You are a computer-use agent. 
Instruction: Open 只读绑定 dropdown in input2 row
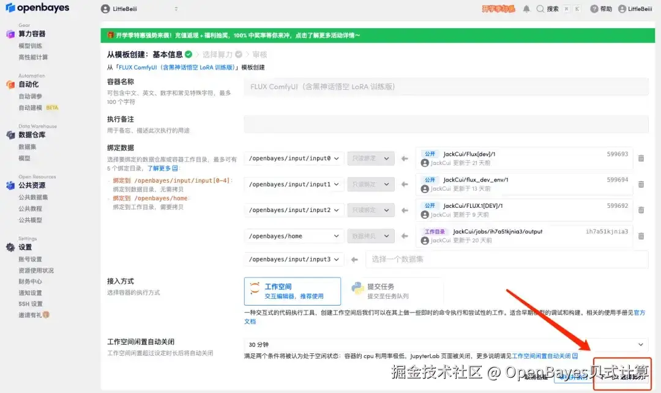pos(371,210)
